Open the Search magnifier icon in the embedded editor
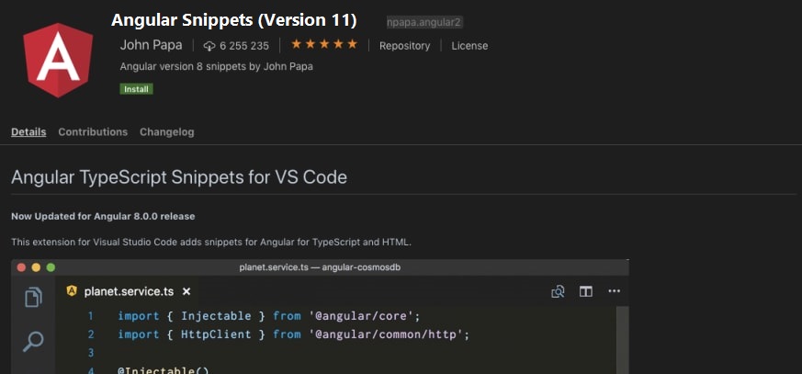802x374 pixels. [x=33, y=341]
